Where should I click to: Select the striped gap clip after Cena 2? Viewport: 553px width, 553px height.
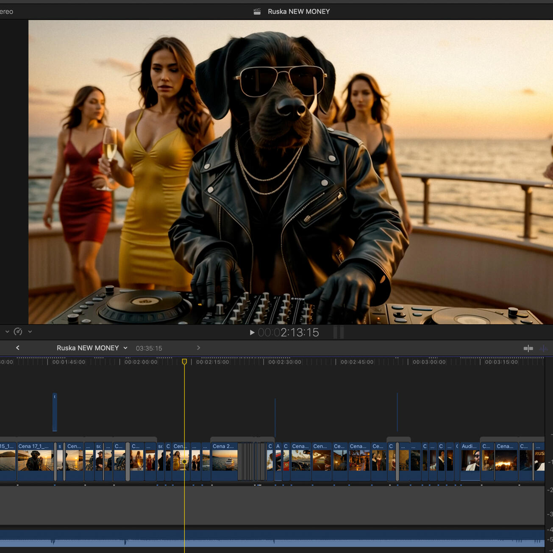click(x=252, y=461)
